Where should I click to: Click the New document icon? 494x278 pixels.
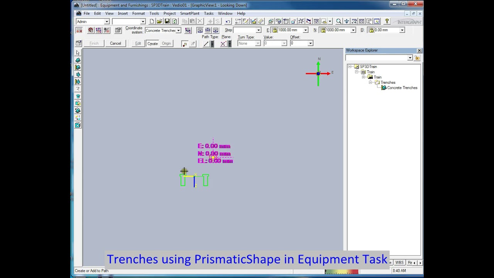(x=152, y=22)
